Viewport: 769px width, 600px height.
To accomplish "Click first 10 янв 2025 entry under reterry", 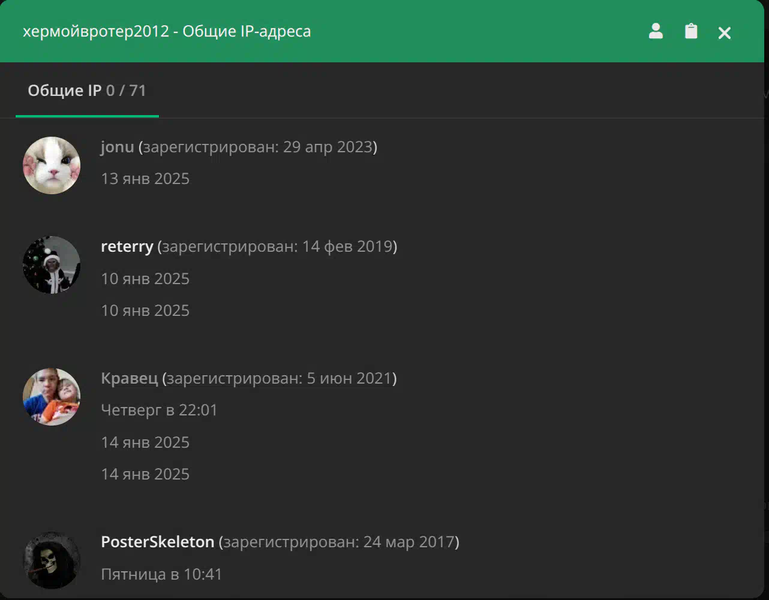I will point(145,279).
